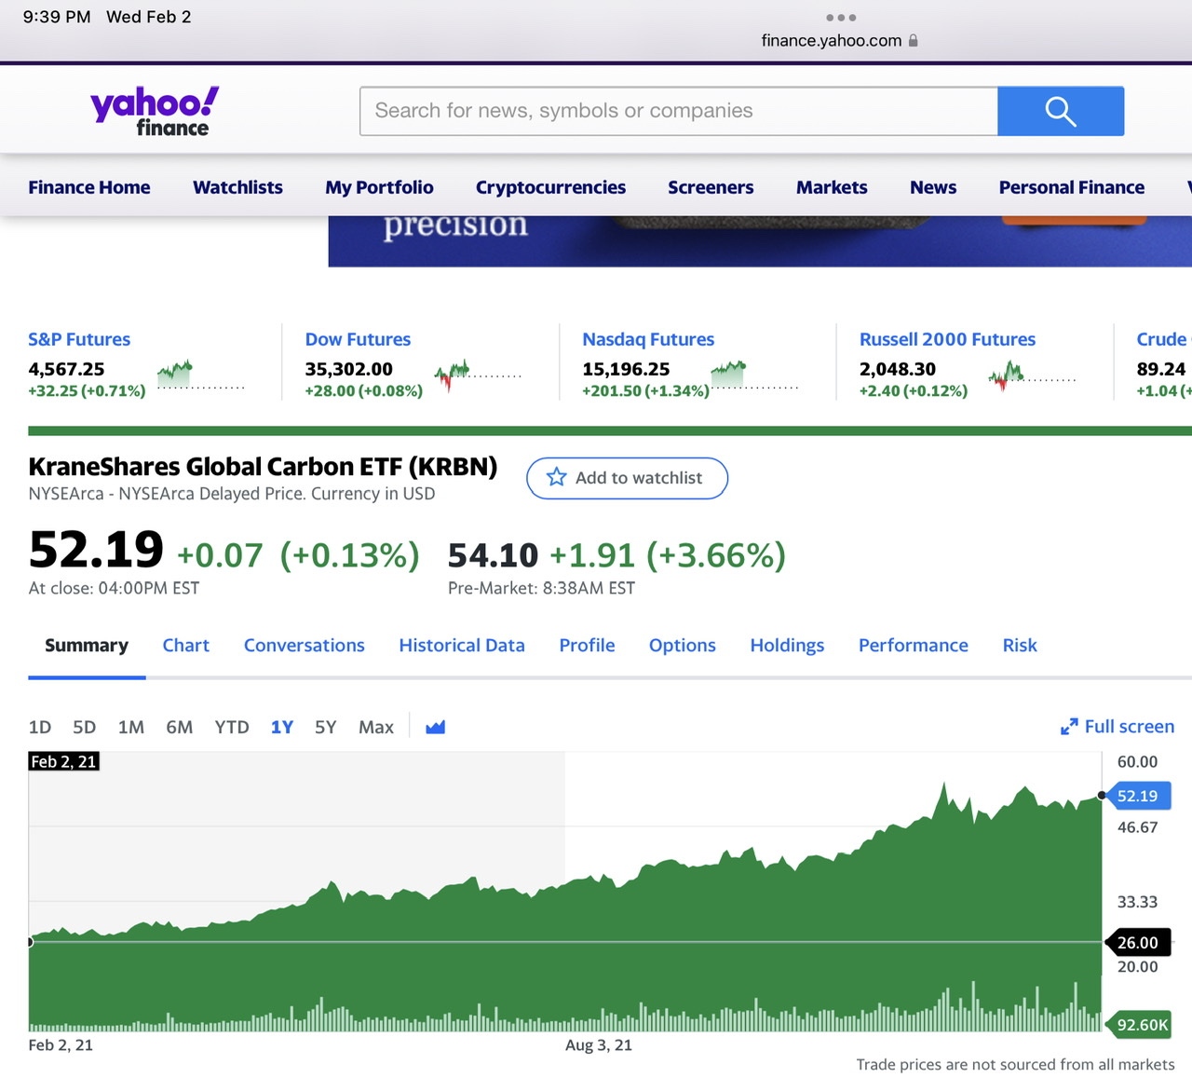Switch to the Chart tab
The width and height of the screenshot is (1192, 1078).
click(186, 646)
